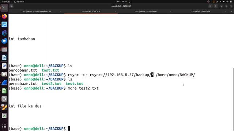Open a new terminal tab with the header button
The image size is (234, 131).
tap(11, 6)
